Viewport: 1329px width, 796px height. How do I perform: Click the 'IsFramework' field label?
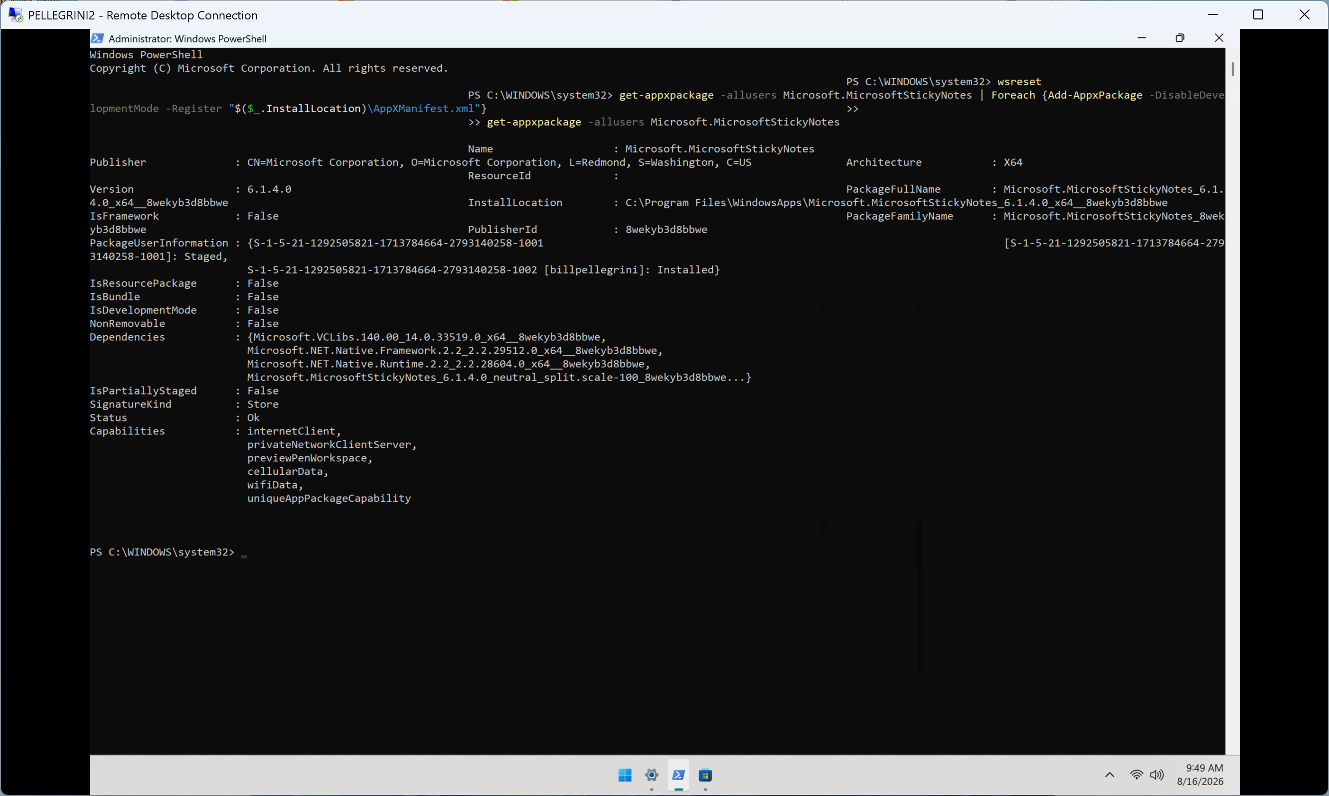124,216
